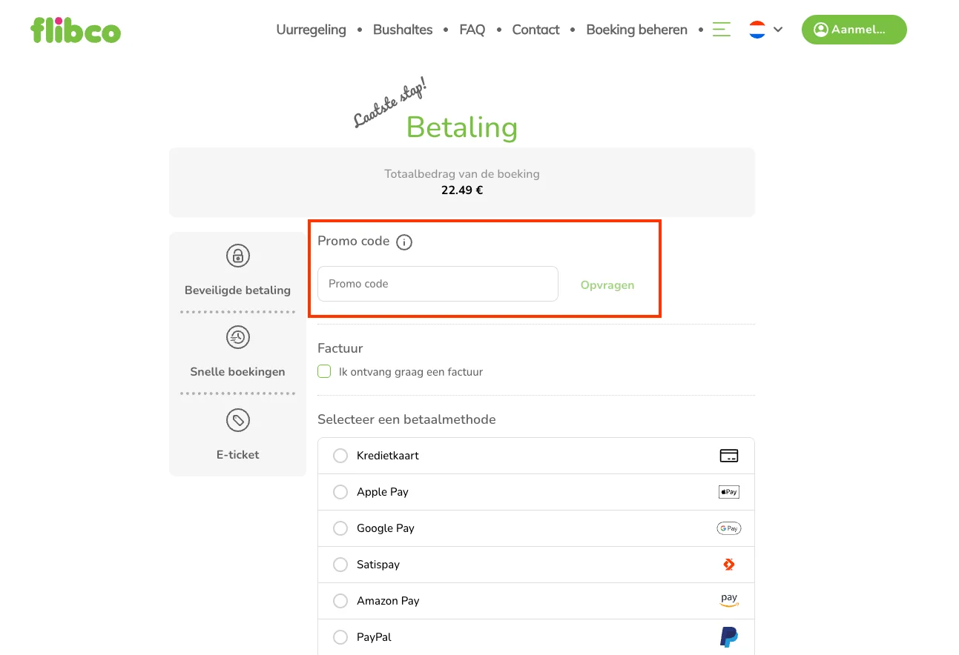Check the invoice request checkbox
The width and height of the screenshot is (959, 655).
[x=324, y=371]
